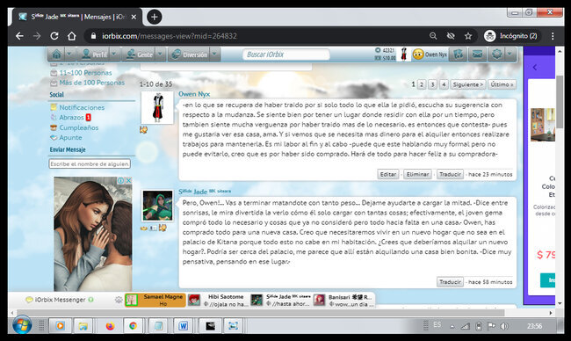Screen dimensions: 571x341
Task: Go to page 2 of messages
Action: [422, 84]
